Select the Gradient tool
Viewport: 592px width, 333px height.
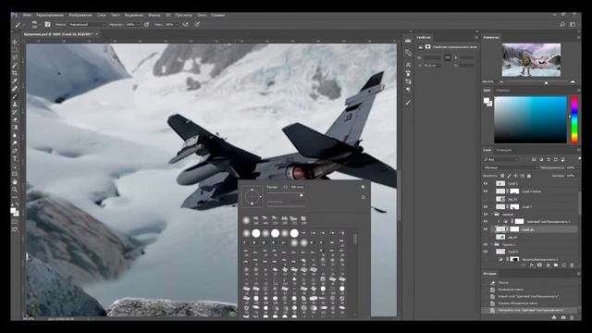(15, 128)
